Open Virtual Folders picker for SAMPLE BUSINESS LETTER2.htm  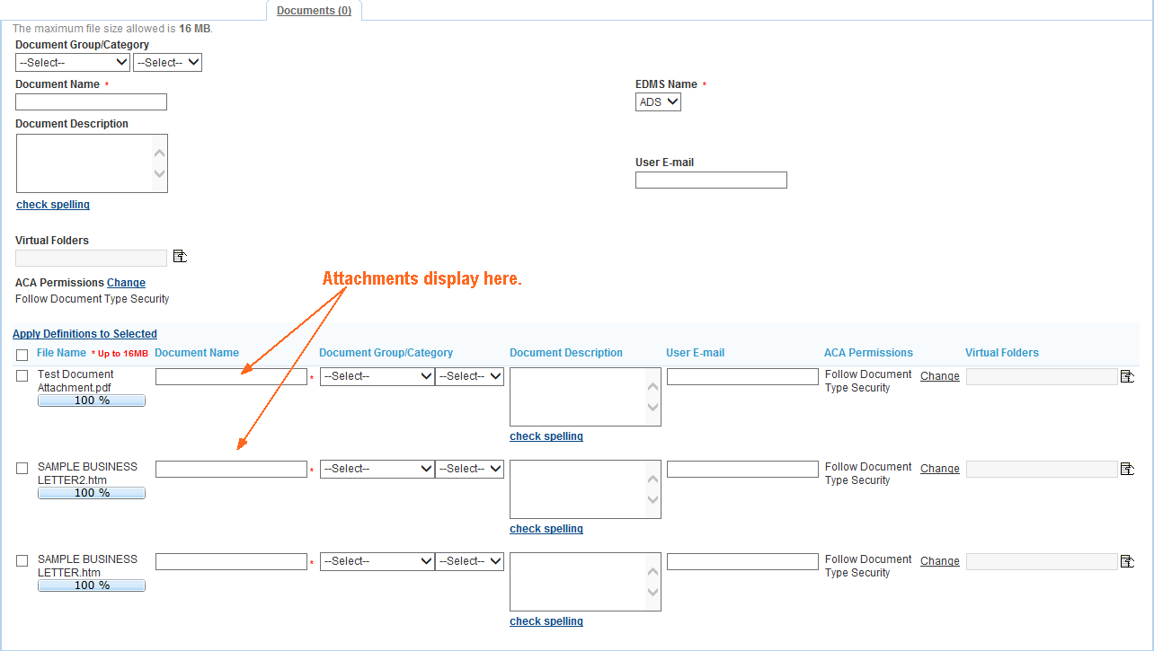click(x=1127, y=469)
